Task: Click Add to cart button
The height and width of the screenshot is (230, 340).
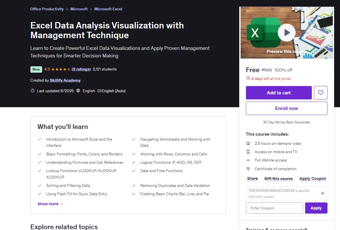Action: point(279,93)
